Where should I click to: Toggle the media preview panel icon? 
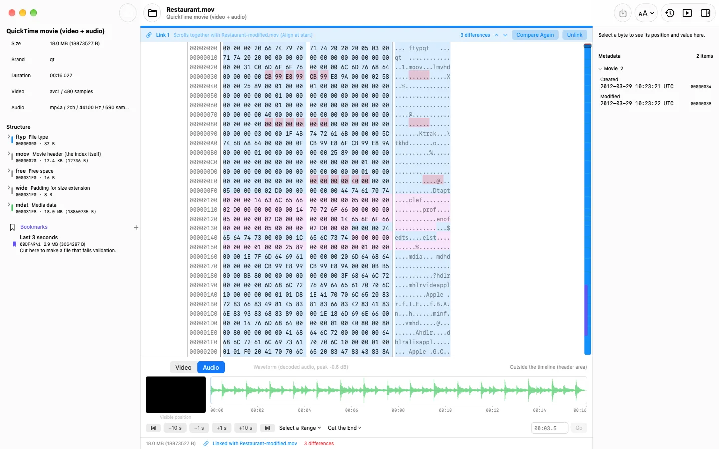click(x=687, y=13)
